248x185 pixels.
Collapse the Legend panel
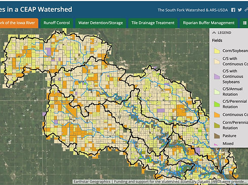(214, 33)
